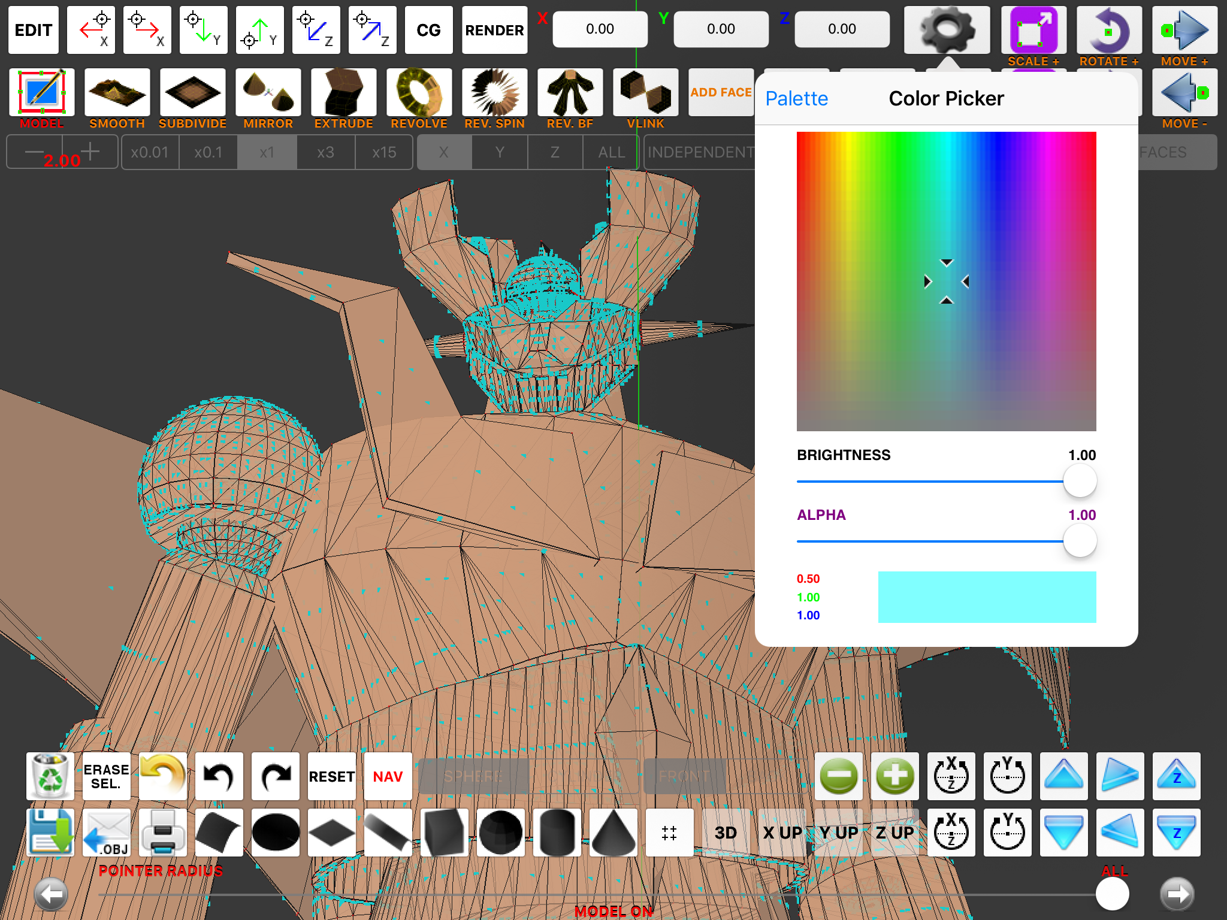
Task: Select the SUBDIVIDE tool icon
Action: tap(193, 92)
